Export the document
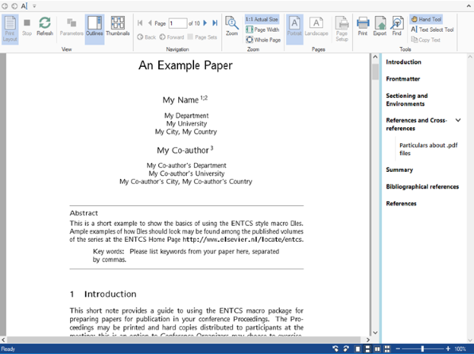 (x=379, y=26)
